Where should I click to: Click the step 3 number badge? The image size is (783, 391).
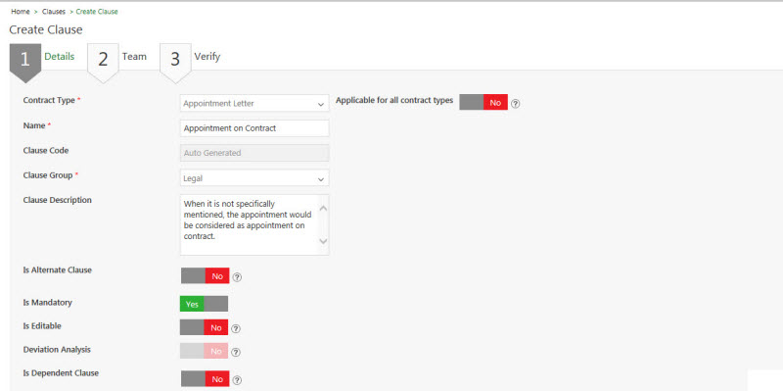[175, 62]
